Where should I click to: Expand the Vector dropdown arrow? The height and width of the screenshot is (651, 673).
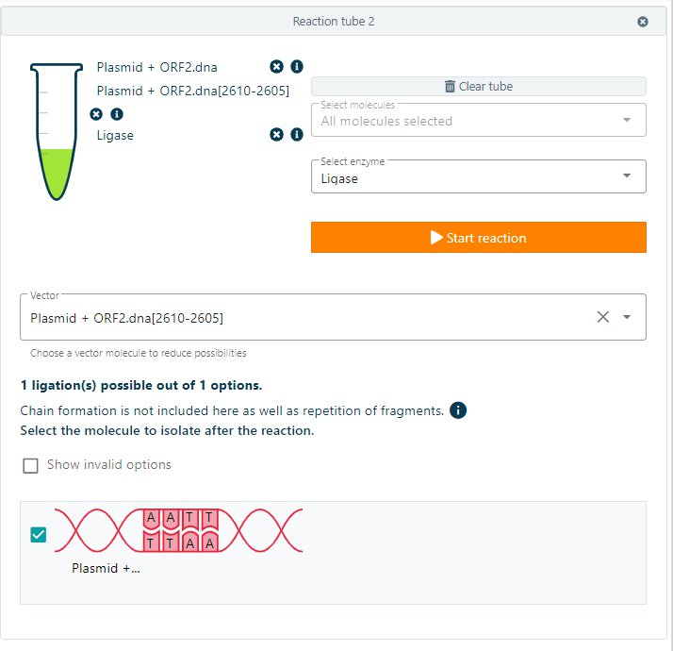point(628,317)
